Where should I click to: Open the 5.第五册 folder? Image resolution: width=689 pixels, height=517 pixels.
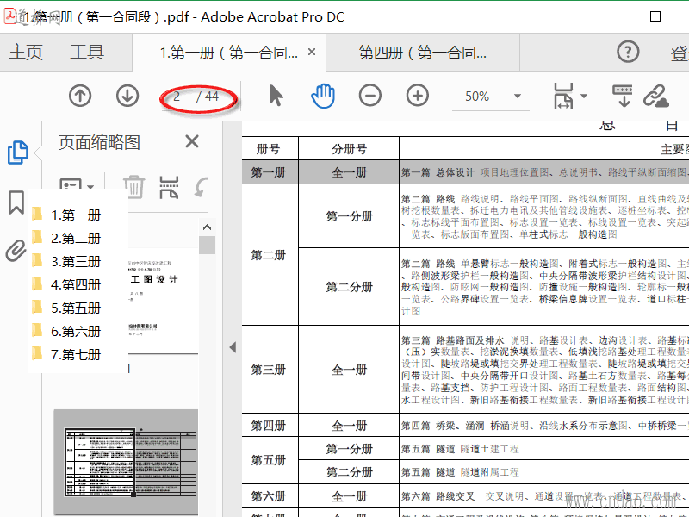click(66, 308)
